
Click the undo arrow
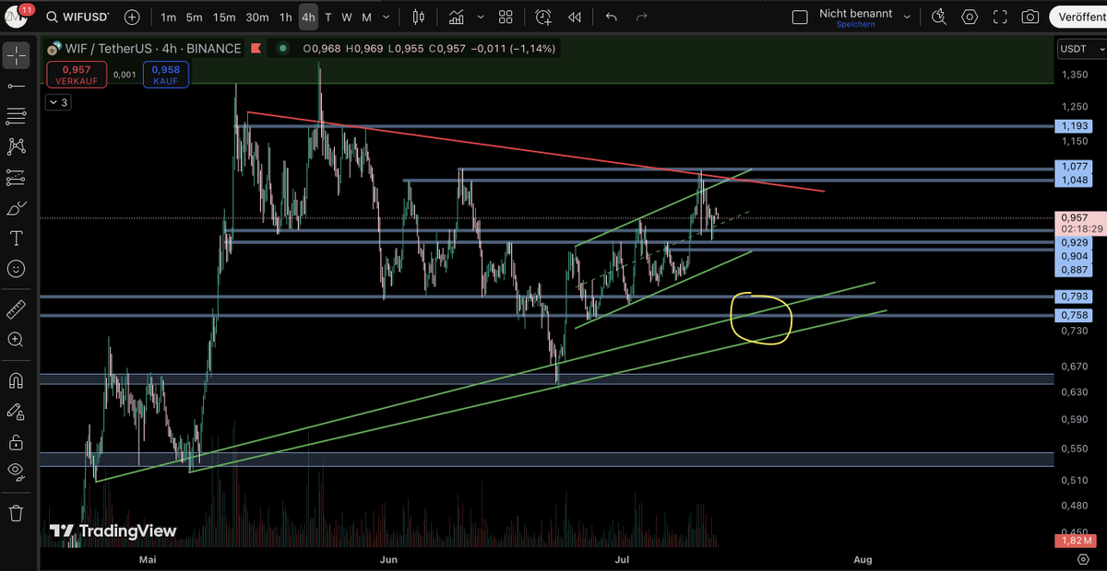click(611, 17)
